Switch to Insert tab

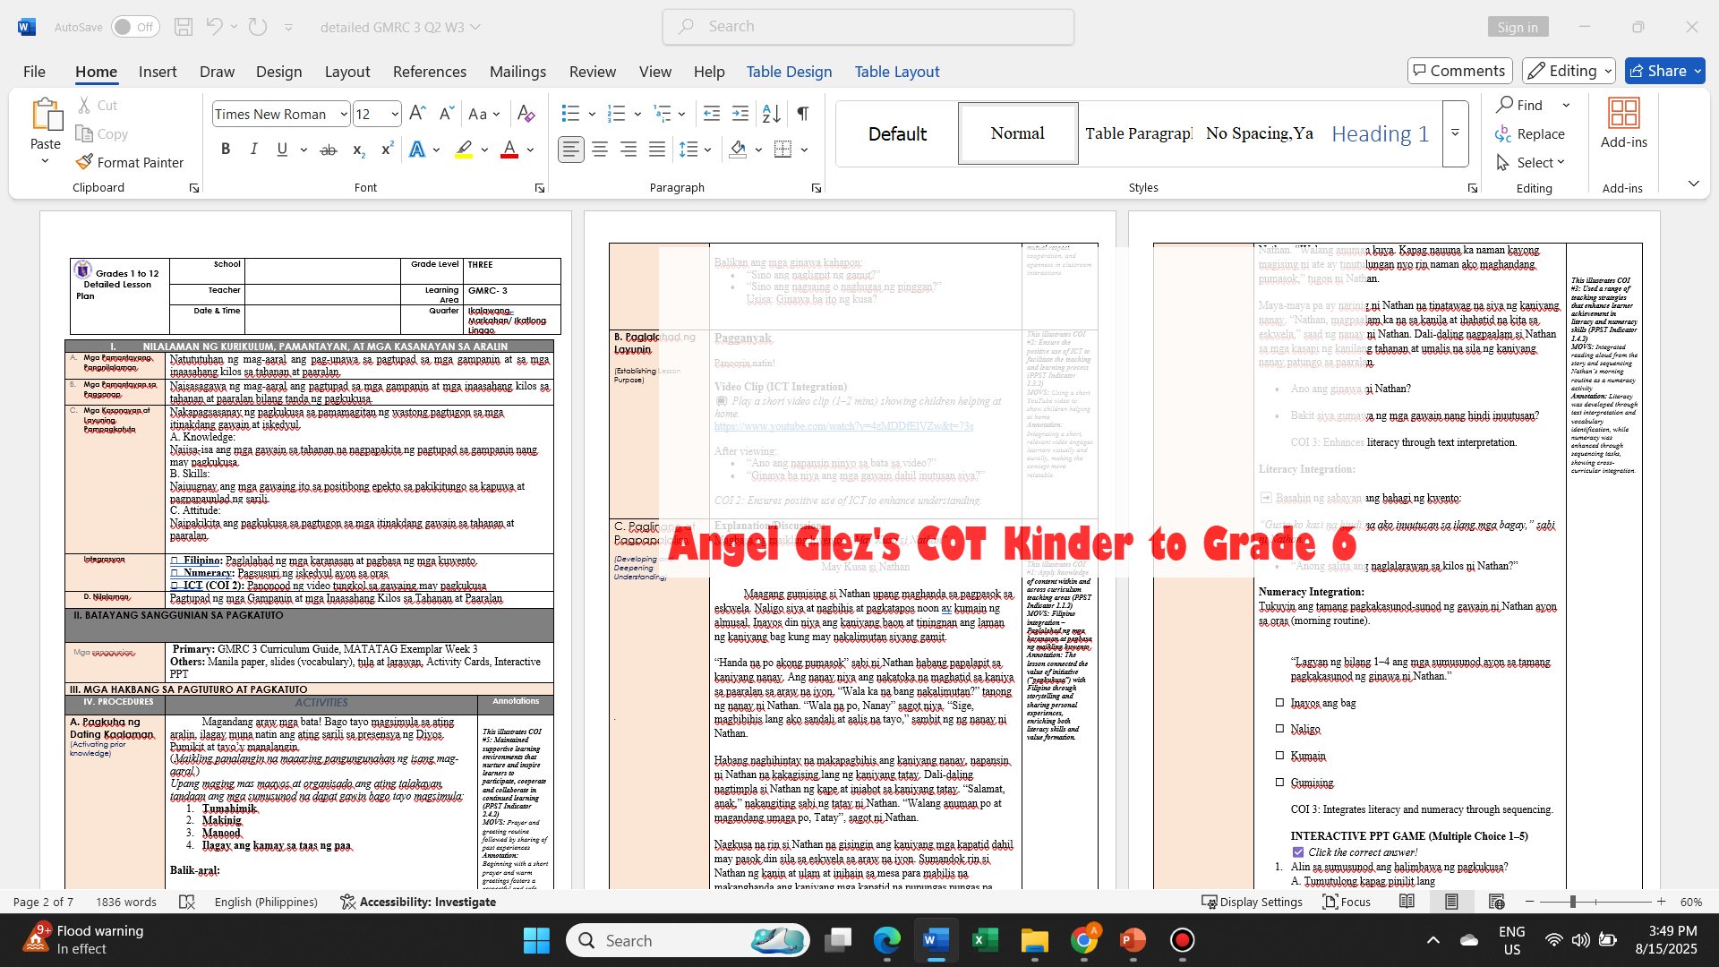click(158, 71)
